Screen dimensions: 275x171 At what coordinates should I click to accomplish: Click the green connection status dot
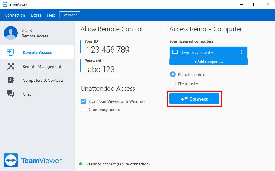point(80,164)
